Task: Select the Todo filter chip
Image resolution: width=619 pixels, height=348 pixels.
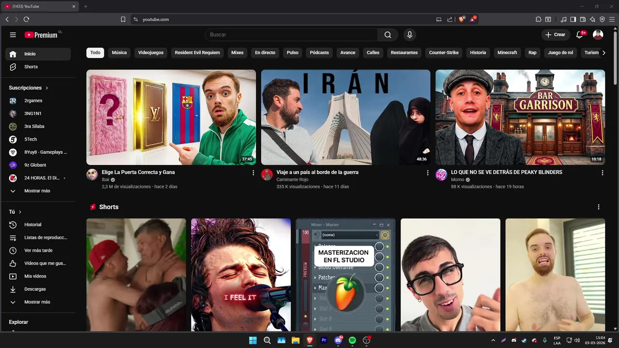Action: point(95,53)
